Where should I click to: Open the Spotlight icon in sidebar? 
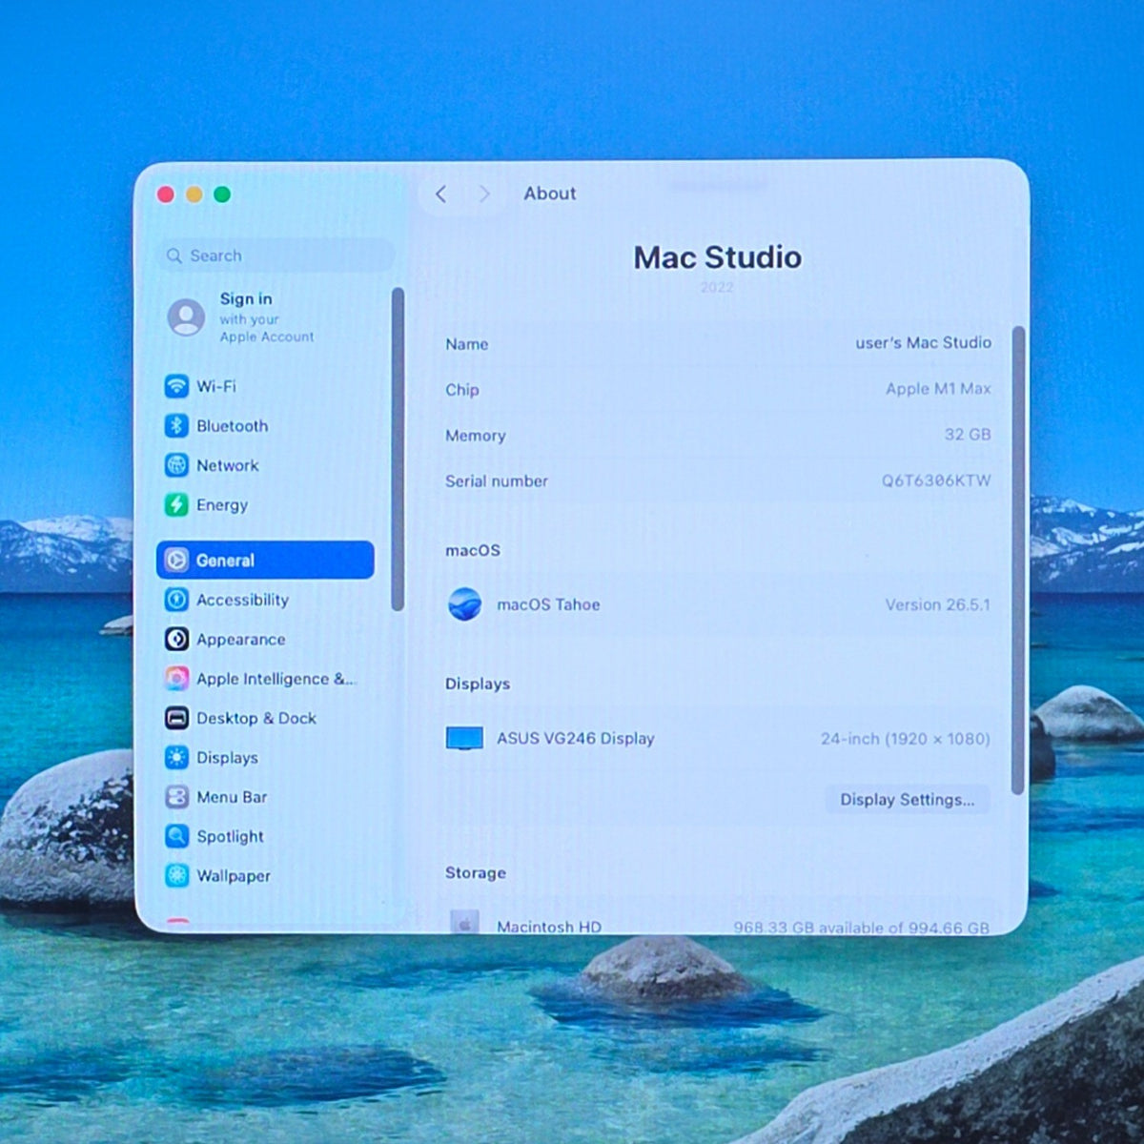[x=176, y=836]
